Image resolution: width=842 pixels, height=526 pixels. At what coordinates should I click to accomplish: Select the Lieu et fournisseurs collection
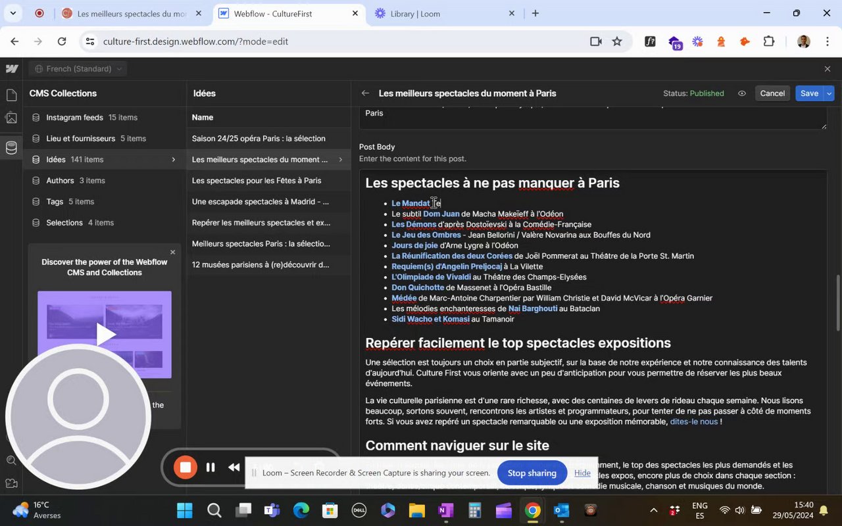click(105, 138)
